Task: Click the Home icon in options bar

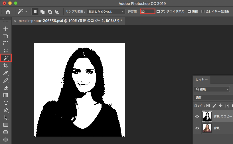Action: [x=8, y=12]
